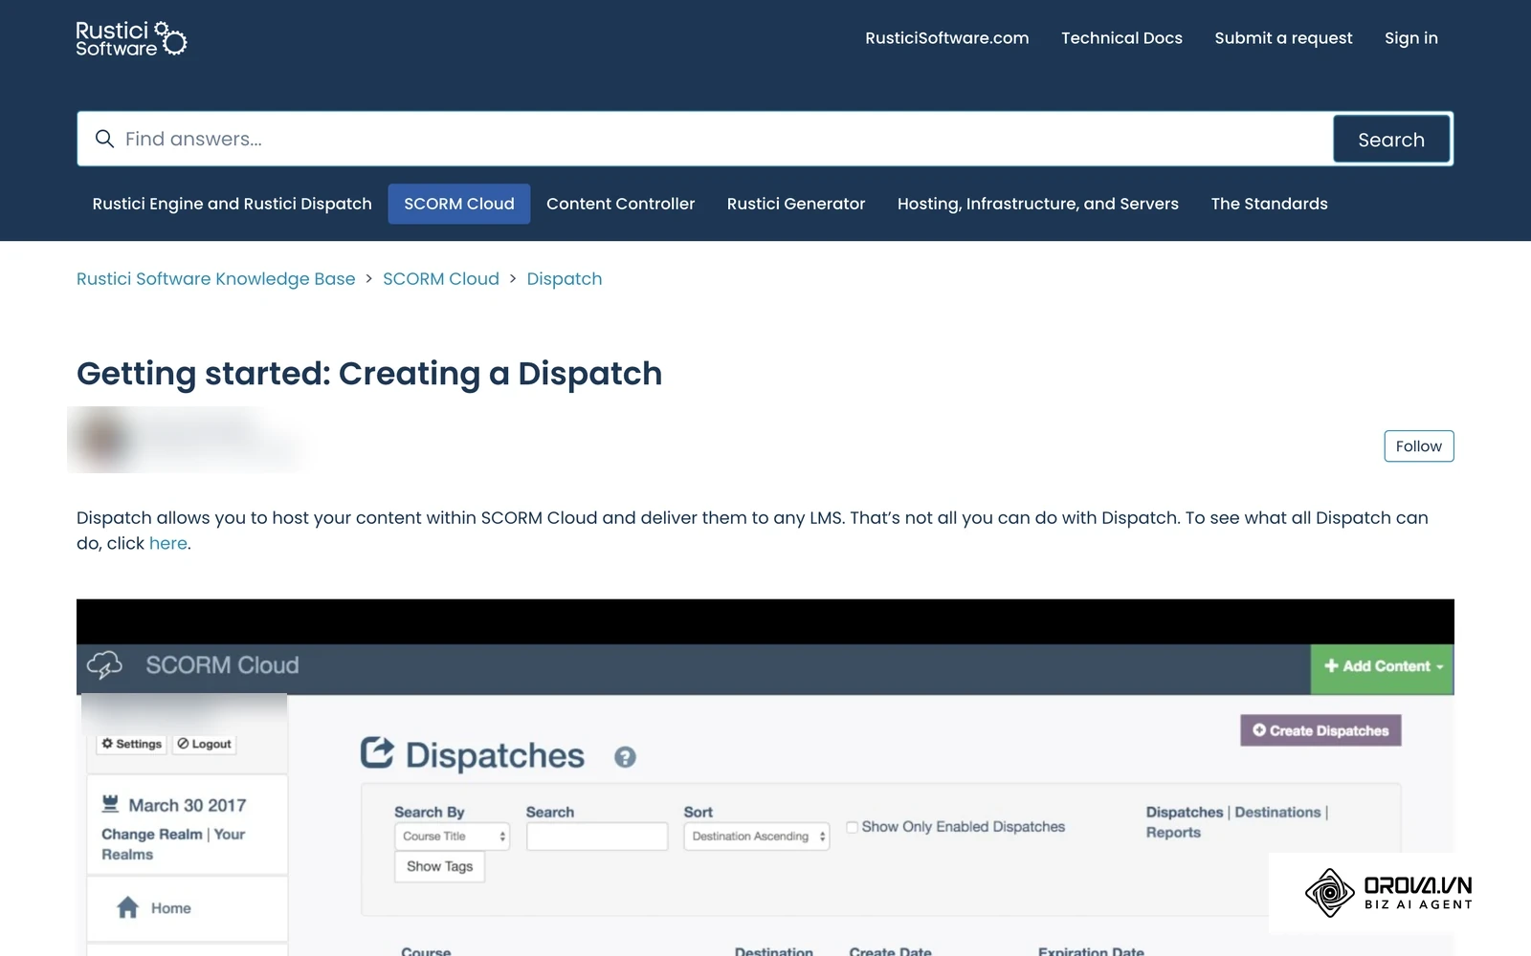Click the article author avatar

click(103, 440)
